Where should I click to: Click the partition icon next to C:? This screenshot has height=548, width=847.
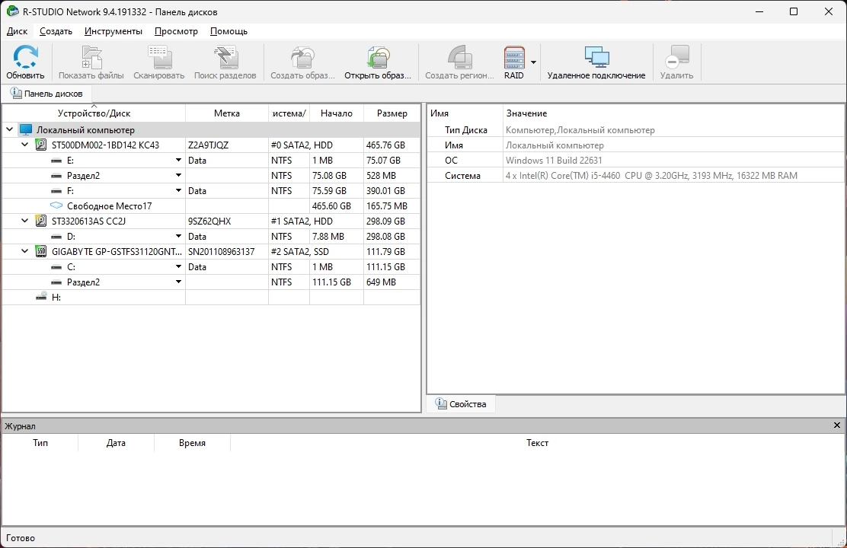point(56,266)
